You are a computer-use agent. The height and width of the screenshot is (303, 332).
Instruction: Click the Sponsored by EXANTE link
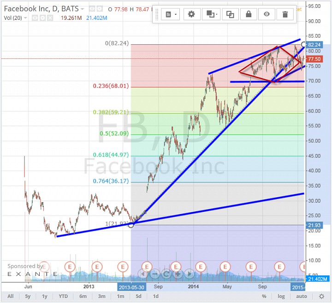(32, 270)
